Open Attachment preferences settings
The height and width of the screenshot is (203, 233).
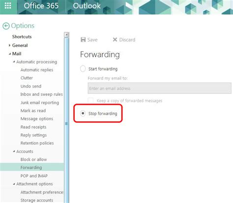pos(42,192)
